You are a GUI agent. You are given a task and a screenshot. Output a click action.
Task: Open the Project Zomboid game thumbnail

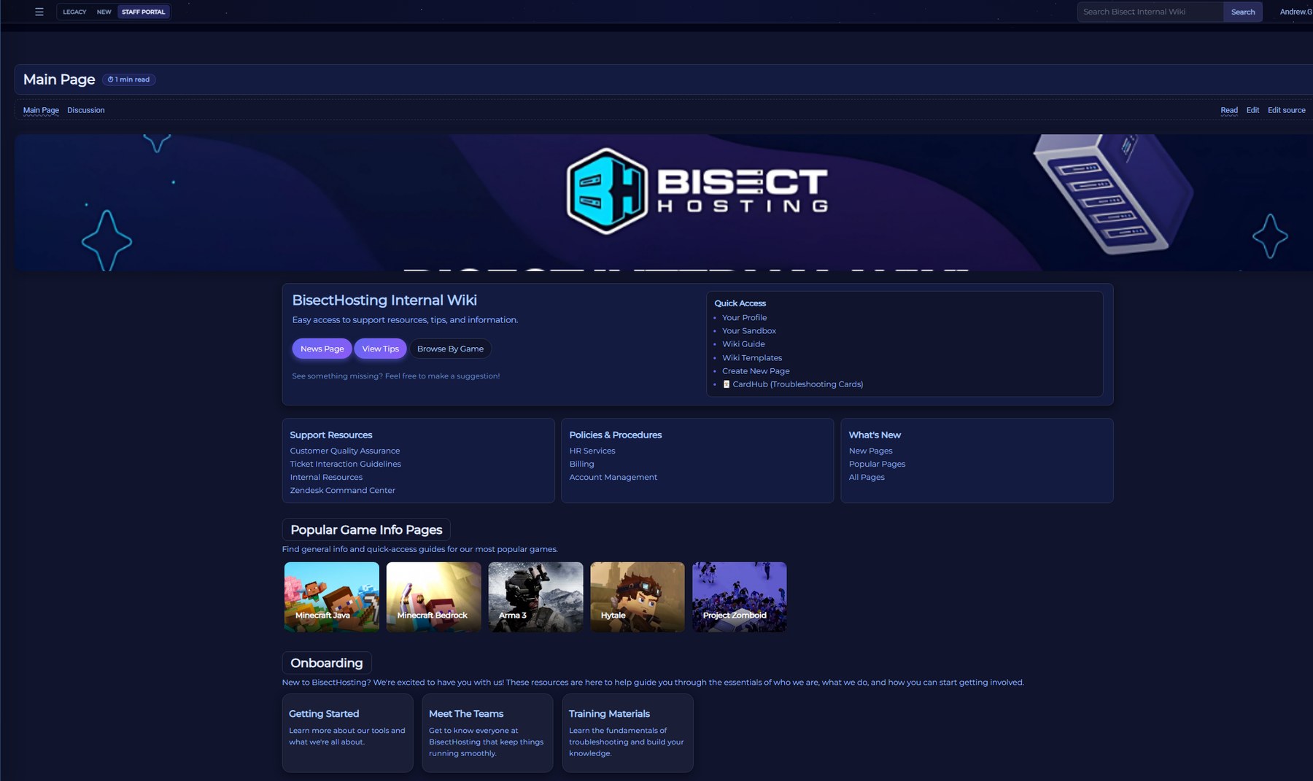[740, 597]
